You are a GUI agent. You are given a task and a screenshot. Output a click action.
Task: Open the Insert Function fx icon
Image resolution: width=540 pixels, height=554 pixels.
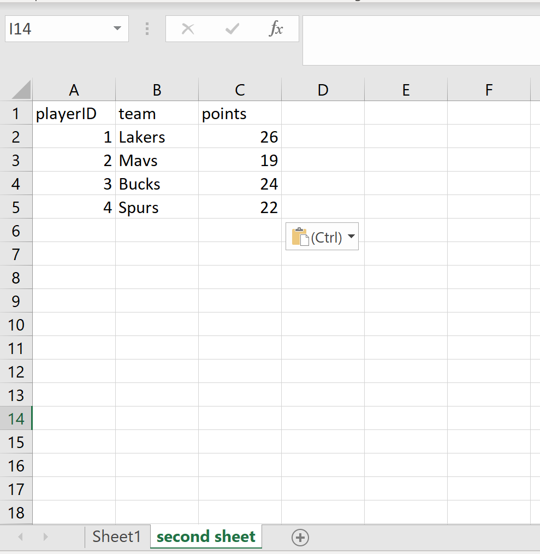pos(276,28)
